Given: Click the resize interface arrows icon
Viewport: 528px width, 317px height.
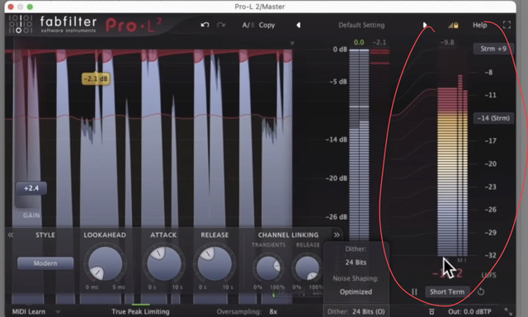Looking at the screenshot, I should click(x=508, y=311).
